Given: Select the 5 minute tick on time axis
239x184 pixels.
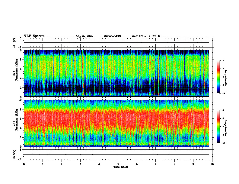Looking at the screenshot, I should (118, 164).
